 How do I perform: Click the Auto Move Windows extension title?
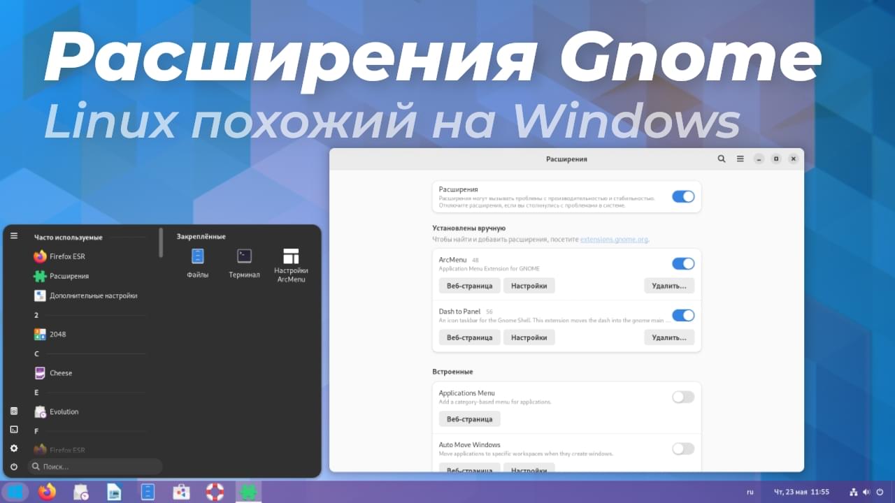(x=470, y=444)
